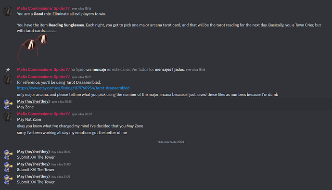Click username Mafia Commissioner Spider IV at 15:16
Screen dimensions: 332x190
pyautogui.click(x=43, y=9)
